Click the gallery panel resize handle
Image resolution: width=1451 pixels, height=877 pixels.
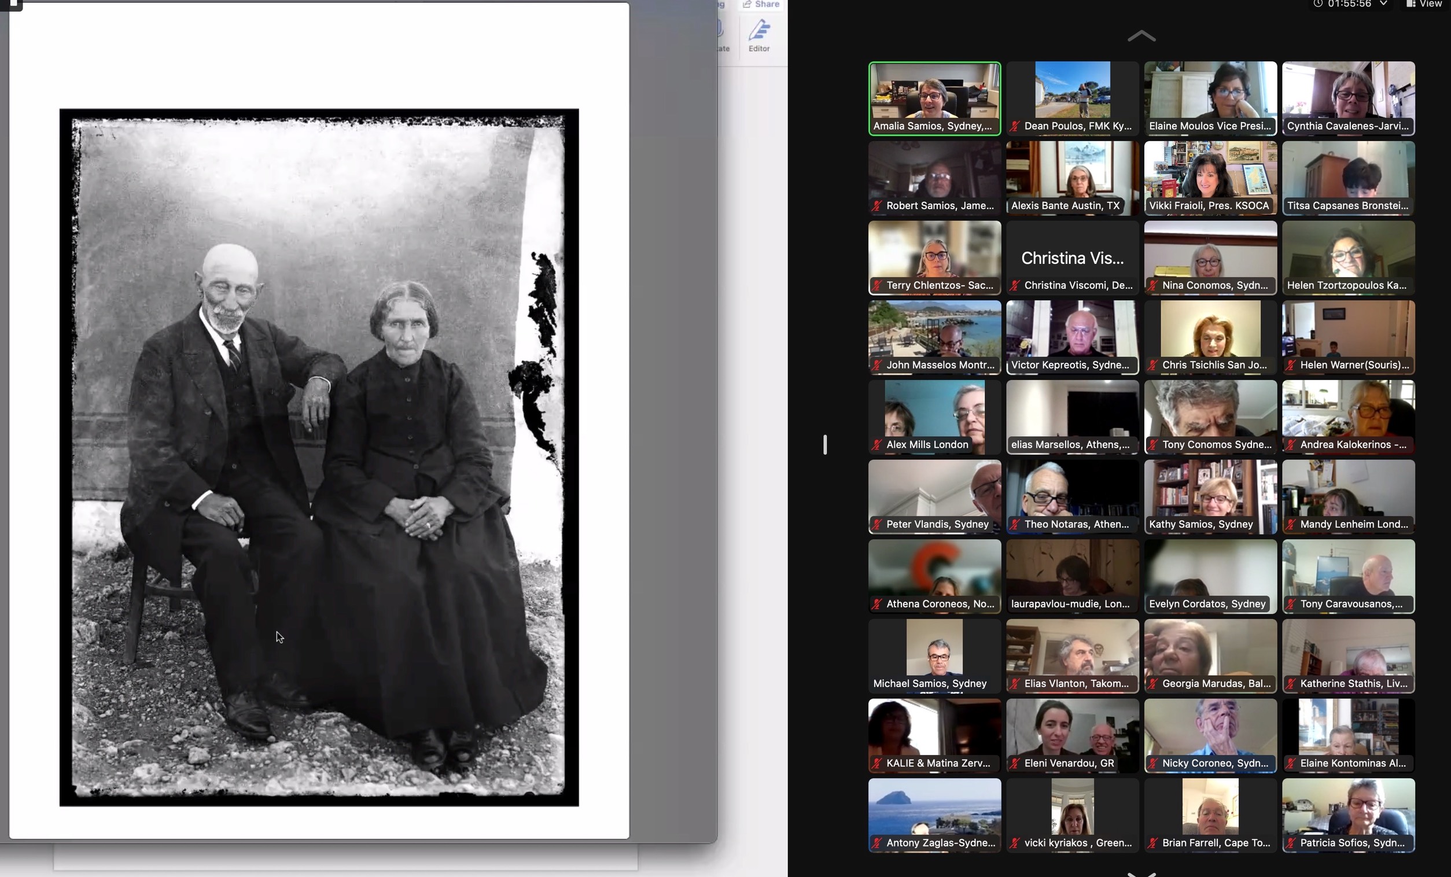pyautogui.click(x=825, y=445)
